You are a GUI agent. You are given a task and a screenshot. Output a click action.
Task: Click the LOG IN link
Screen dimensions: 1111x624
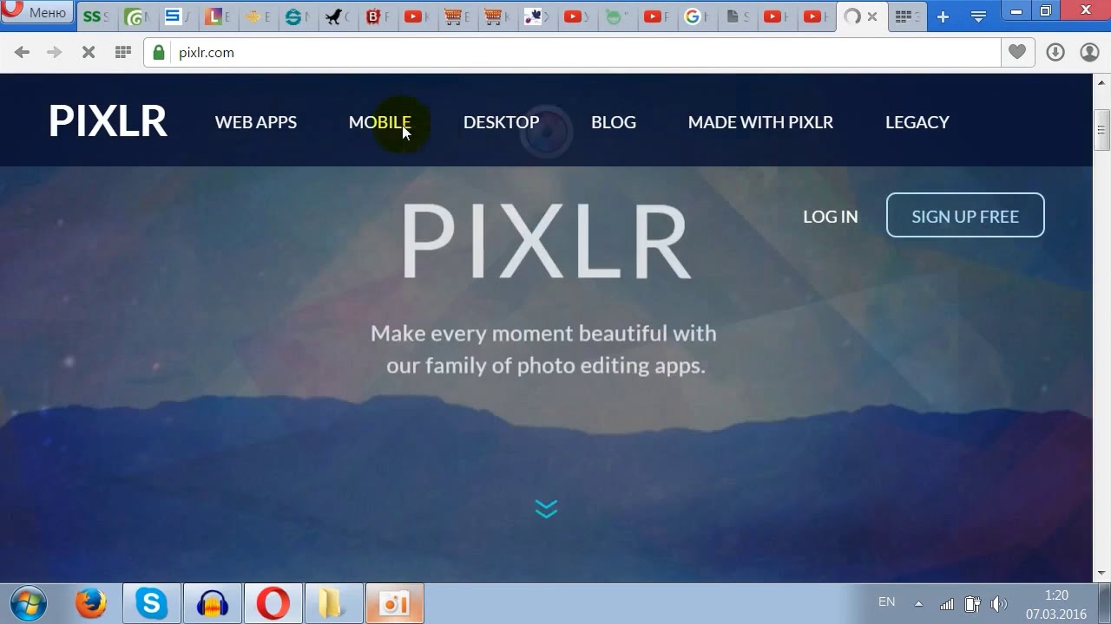coord(830,217)
